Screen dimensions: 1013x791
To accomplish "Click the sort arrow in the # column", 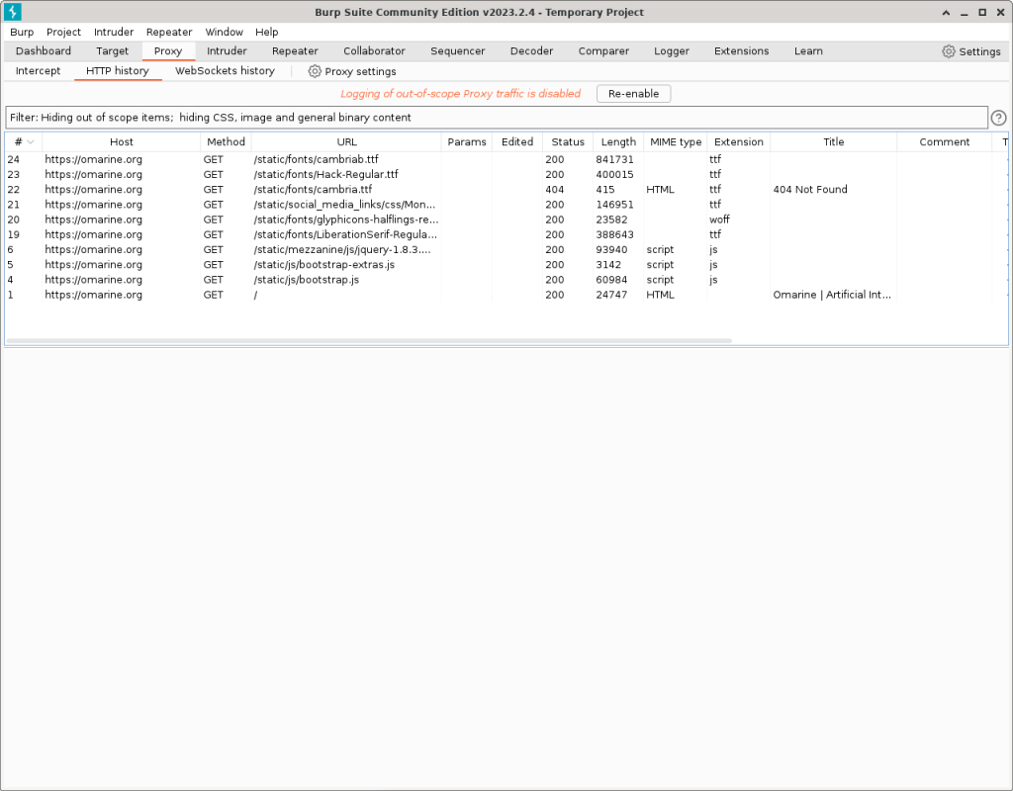I will 31,142.
